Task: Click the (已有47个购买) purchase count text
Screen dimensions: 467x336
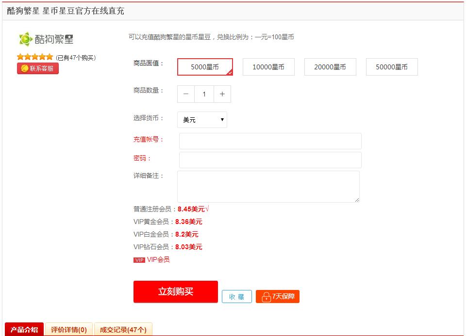Action: point(76,58)
